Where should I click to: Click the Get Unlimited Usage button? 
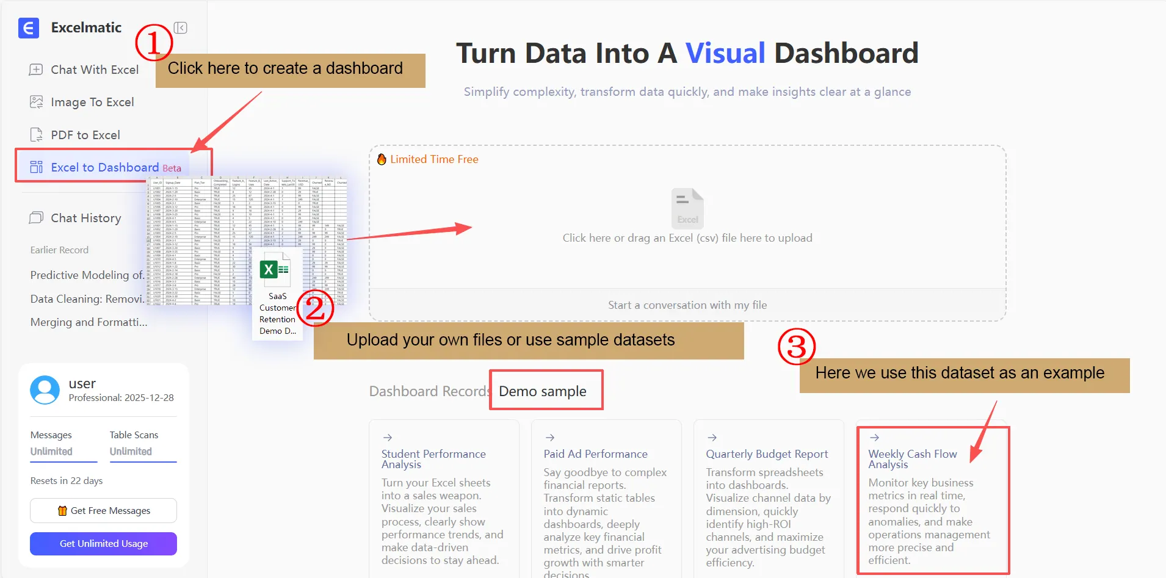103,543
